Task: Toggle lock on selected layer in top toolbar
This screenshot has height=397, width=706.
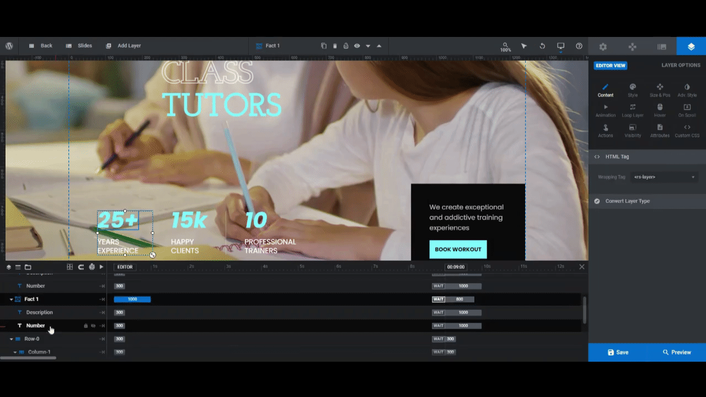Action: [x=346, y=46]
